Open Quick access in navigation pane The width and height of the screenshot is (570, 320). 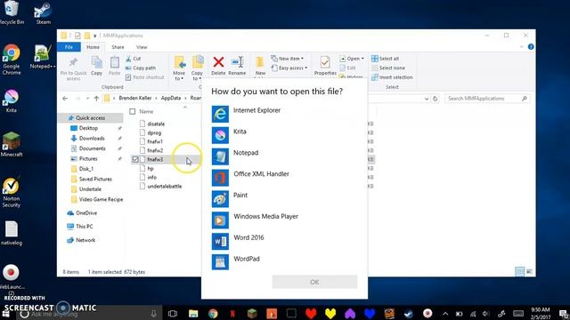pyautogui.click(x=90, y=118)
